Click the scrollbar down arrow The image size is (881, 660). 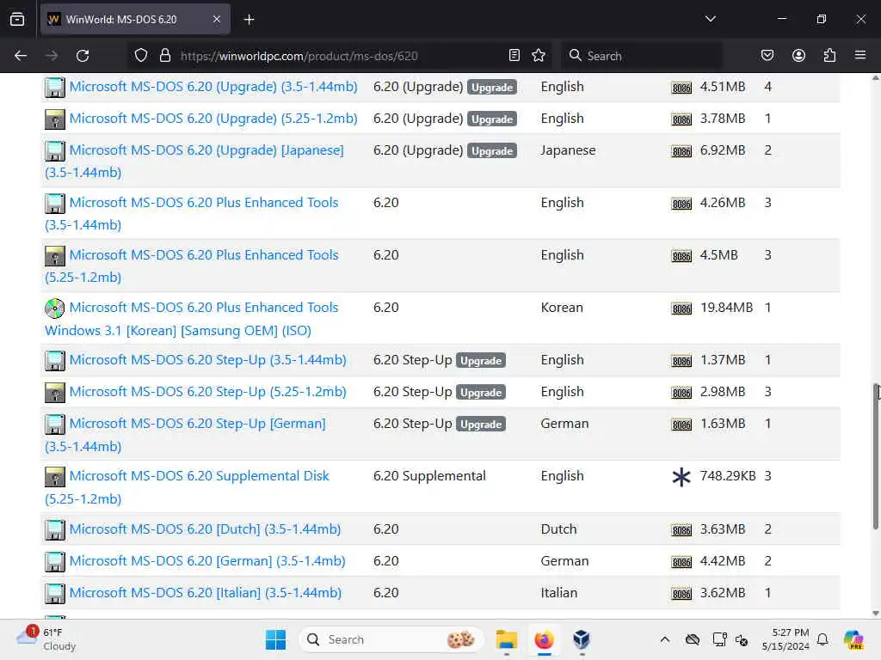[875, 614]
